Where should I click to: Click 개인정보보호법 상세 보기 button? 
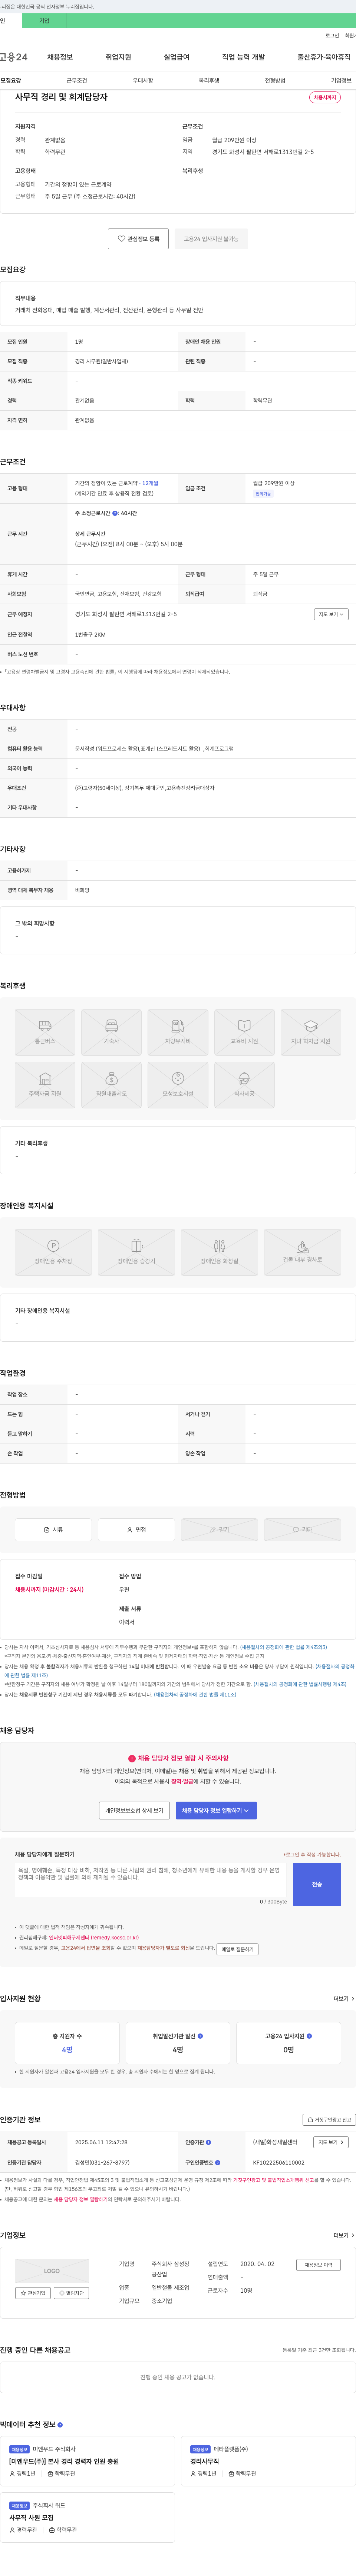point(134,1810)
